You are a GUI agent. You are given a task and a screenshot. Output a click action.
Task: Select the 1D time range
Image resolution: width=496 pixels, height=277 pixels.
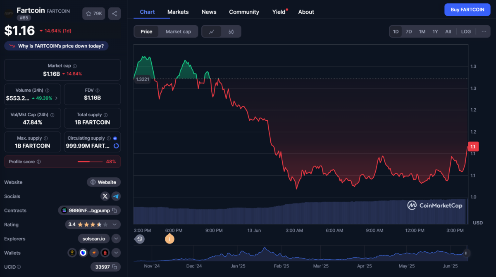(396, 31)
